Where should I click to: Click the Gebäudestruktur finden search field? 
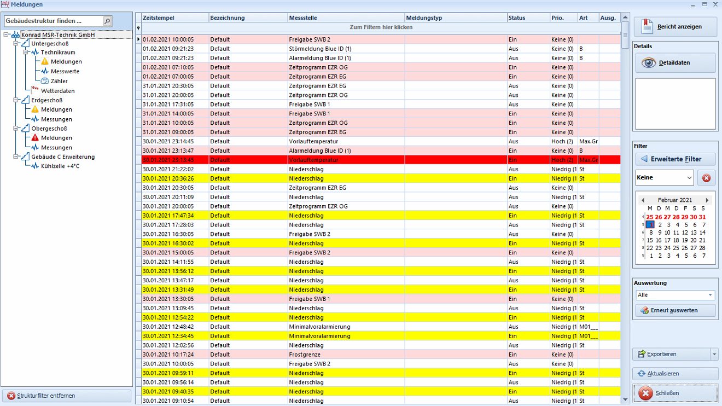click(x=54, y=21)
